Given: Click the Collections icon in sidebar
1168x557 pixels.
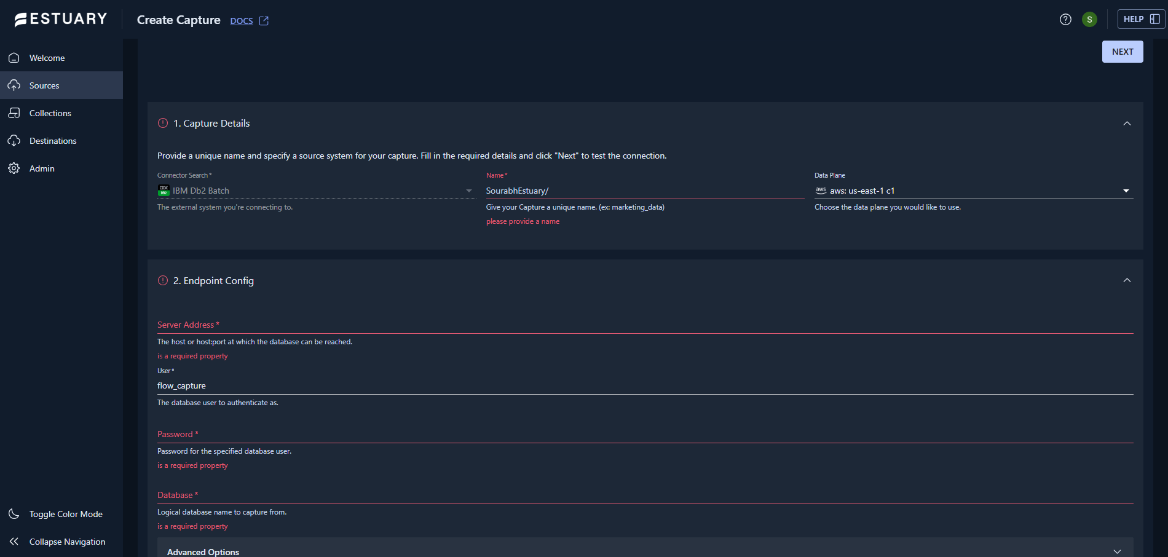Looking at the screenshot, I should click(x=14, y=113).
